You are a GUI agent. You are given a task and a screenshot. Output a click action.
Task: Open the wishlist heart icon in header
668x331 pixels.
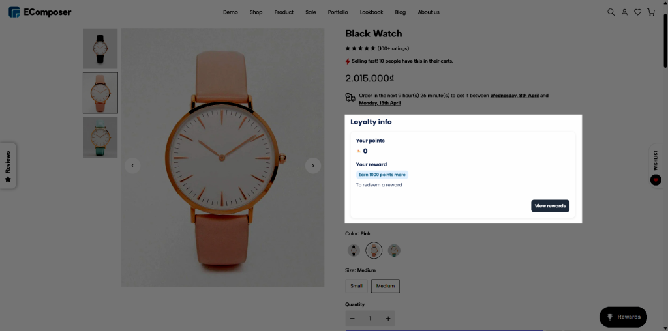click(637, 12)
